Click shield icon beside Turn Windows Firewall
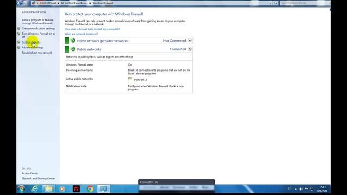The width and height of the screenshot is (347, 195). tap(18, 34)
